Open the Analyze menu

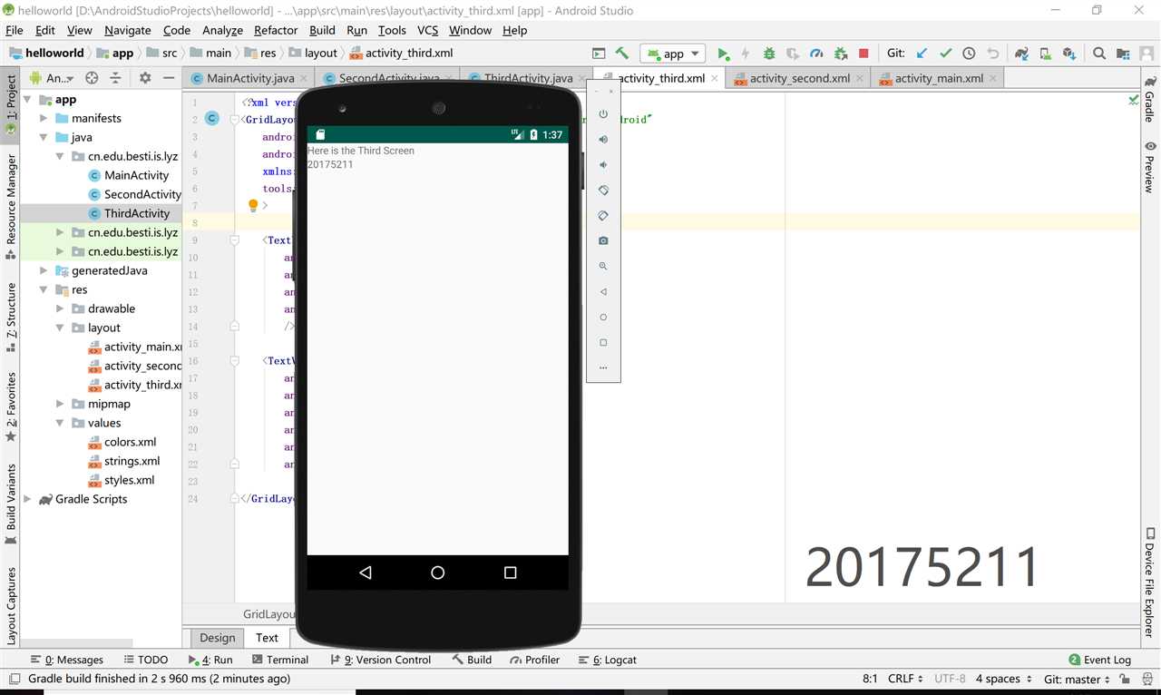click(x=222, y=30)
